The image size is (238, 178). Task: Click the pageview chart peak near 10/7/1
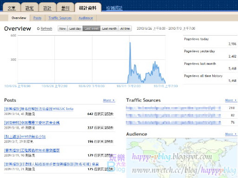coord(130,43)
